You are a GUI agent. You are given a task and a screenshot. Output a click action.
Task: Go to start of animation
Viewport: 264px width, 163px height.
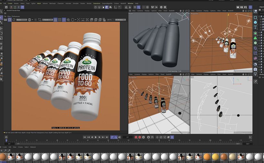85,137
